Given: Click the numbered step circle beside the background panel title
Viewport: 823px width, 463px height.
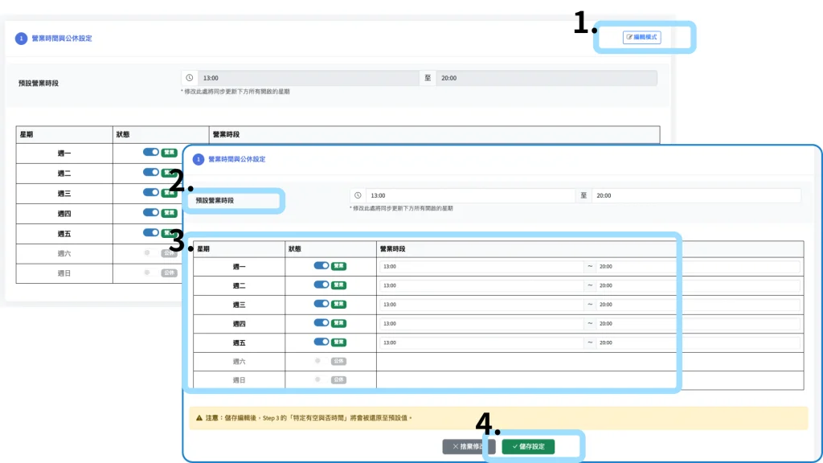Looking at the screenshot, I should 21,38.
